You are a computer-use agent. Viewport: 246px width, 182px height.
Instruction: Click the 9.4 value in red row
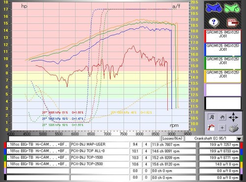tap(135, 145)
